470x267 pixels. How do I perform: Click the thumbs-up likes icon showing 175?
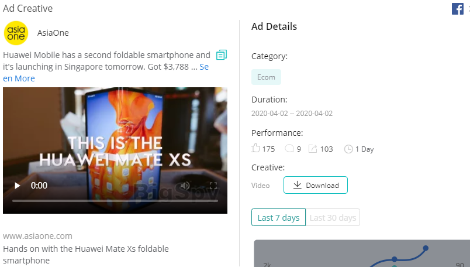pos(255,148)
